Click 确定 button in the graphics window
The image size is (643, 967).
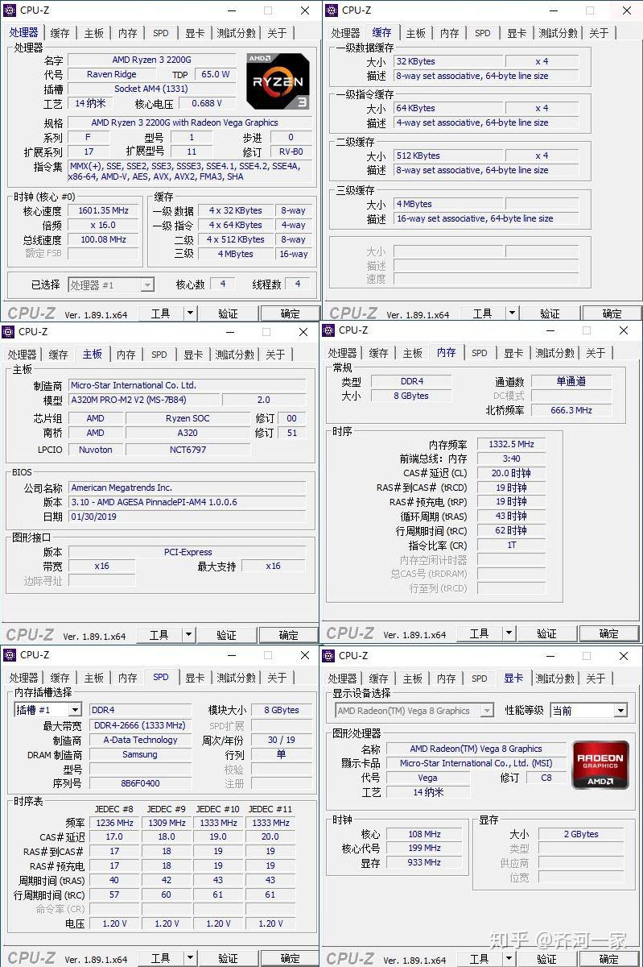pos(608,959)
